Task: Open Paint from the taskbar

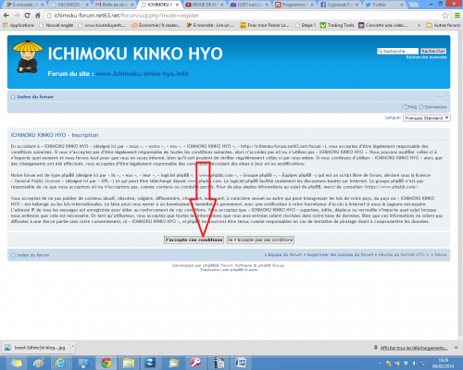Action: point(38,363)
